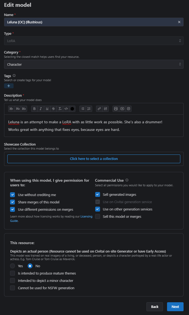Insert a code block

click(66, 109)
